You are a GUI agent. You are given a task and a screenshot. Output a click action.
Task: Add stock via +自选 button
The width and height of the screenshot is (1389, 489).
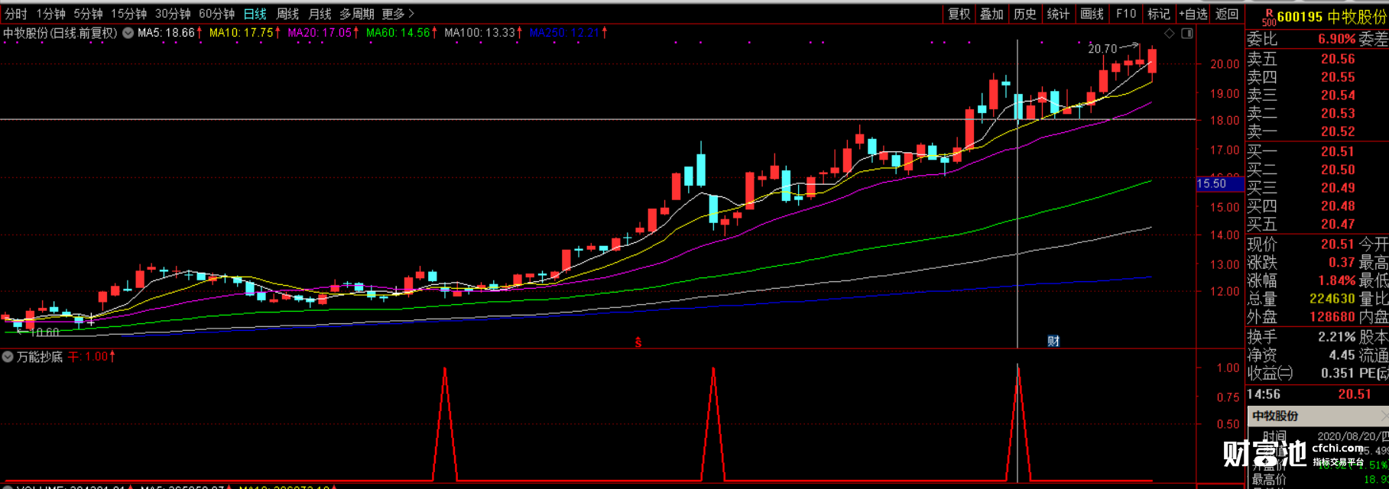[1193, 14]
